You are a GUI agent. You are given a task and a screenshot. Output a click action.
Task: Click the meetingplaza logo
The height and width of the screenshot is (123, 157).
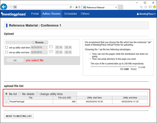point(14,14)
